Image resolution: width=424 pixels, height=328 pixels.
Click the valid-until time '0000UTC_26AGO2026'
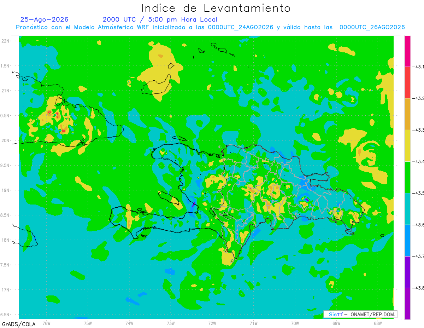372,27
